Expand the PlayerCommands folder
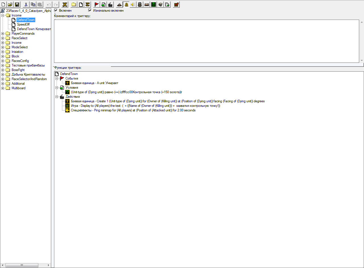The height and width of the screenshot is (268, 364). 3,34
